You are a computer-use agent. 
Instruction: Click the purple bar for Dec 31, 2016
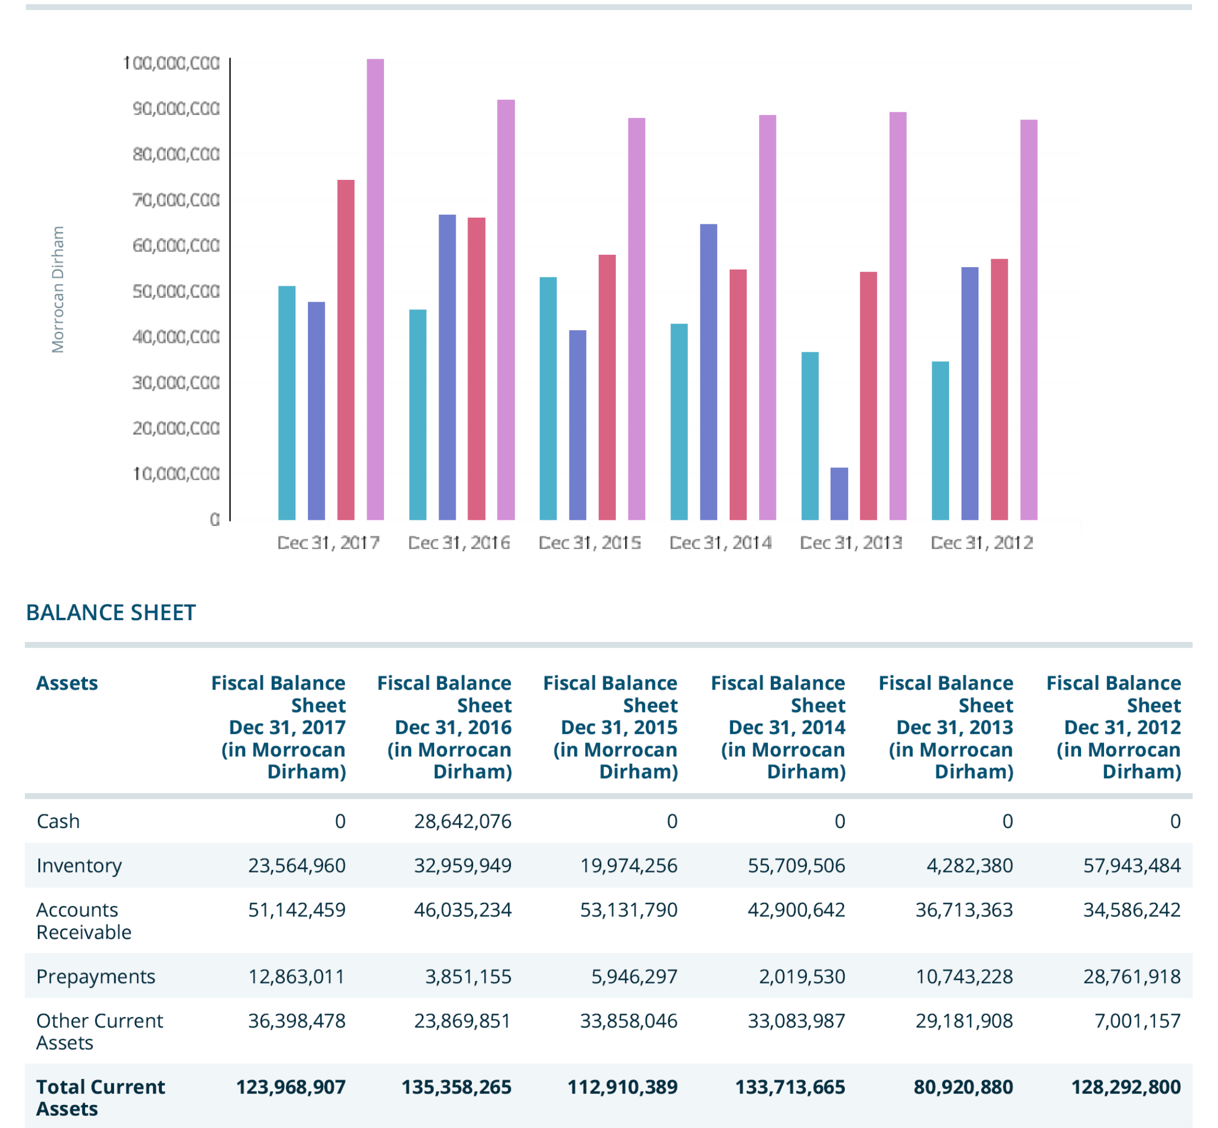(x=448, y=367)
